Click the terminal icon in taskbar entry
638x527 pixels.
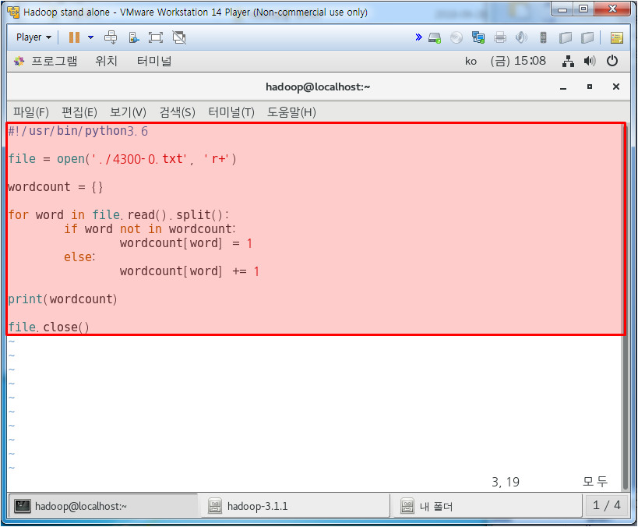(x=23, y=506)
